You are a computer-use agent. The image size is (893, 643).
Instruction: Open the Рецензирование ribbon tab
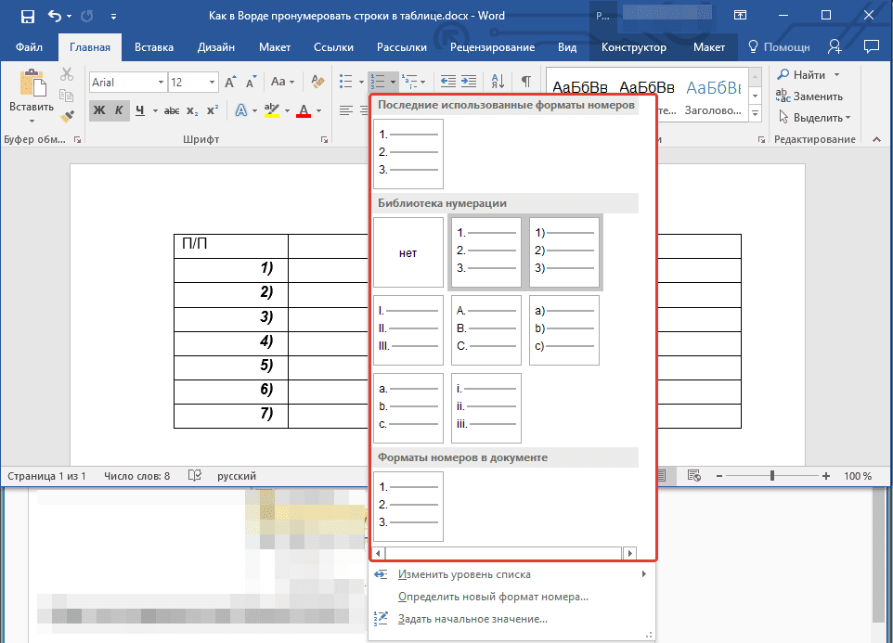tap(492, 47)
